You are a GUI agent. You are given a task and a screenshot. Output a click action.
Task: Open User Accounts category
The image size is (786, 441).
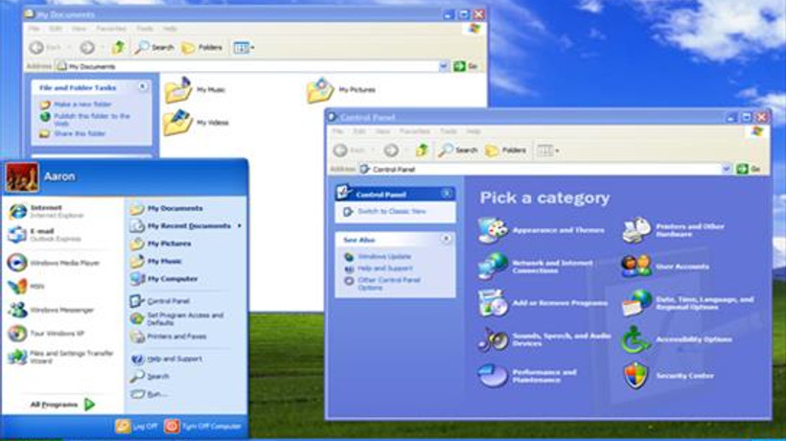665,267
